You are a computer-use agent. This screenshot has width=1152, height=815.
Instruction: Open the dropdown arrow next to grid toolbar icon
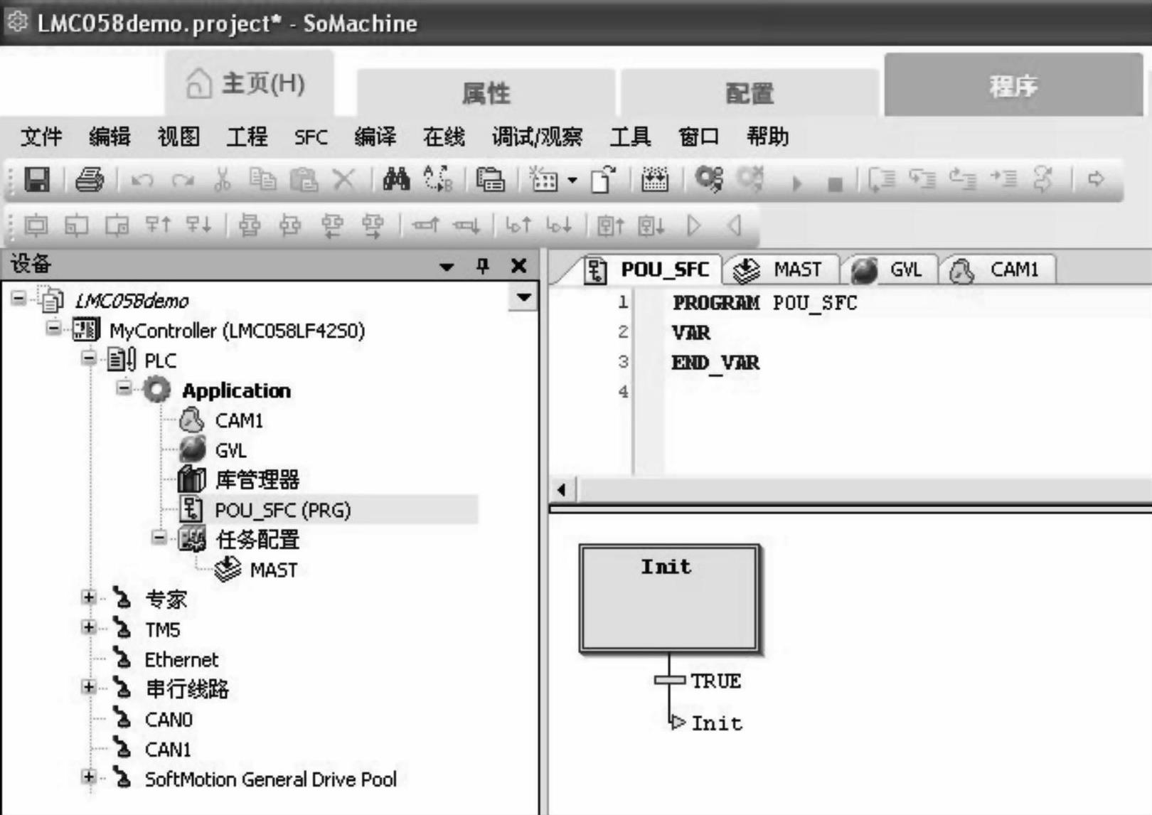coord(572,181)
